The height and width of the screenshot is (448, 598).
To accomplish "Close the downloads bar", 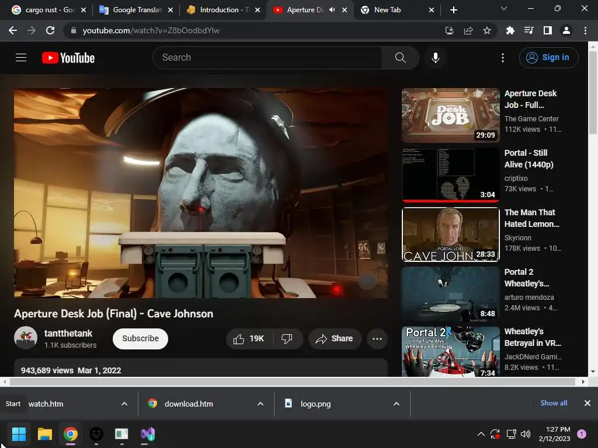I will [x=587, y=403].
